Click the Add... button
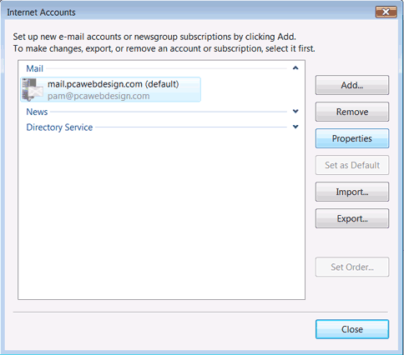This screenshot has height=355, width=404. click(x=352, y=85)
